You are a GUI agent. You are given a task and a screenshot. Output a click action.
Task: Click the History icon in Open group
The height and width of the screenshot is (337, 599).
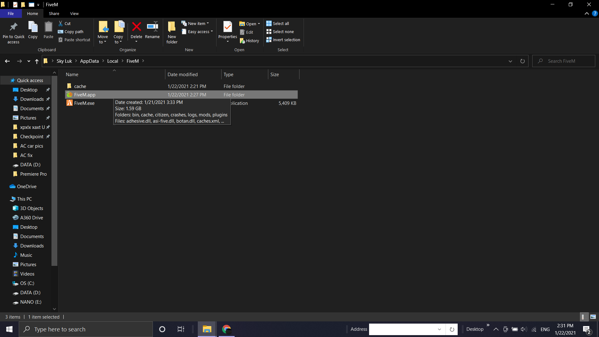pos(242,41)
